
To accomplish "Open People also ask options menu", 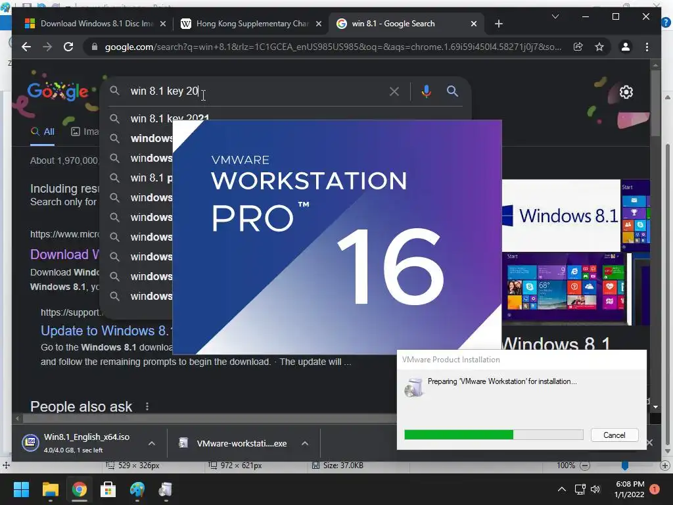I will 147,406.
